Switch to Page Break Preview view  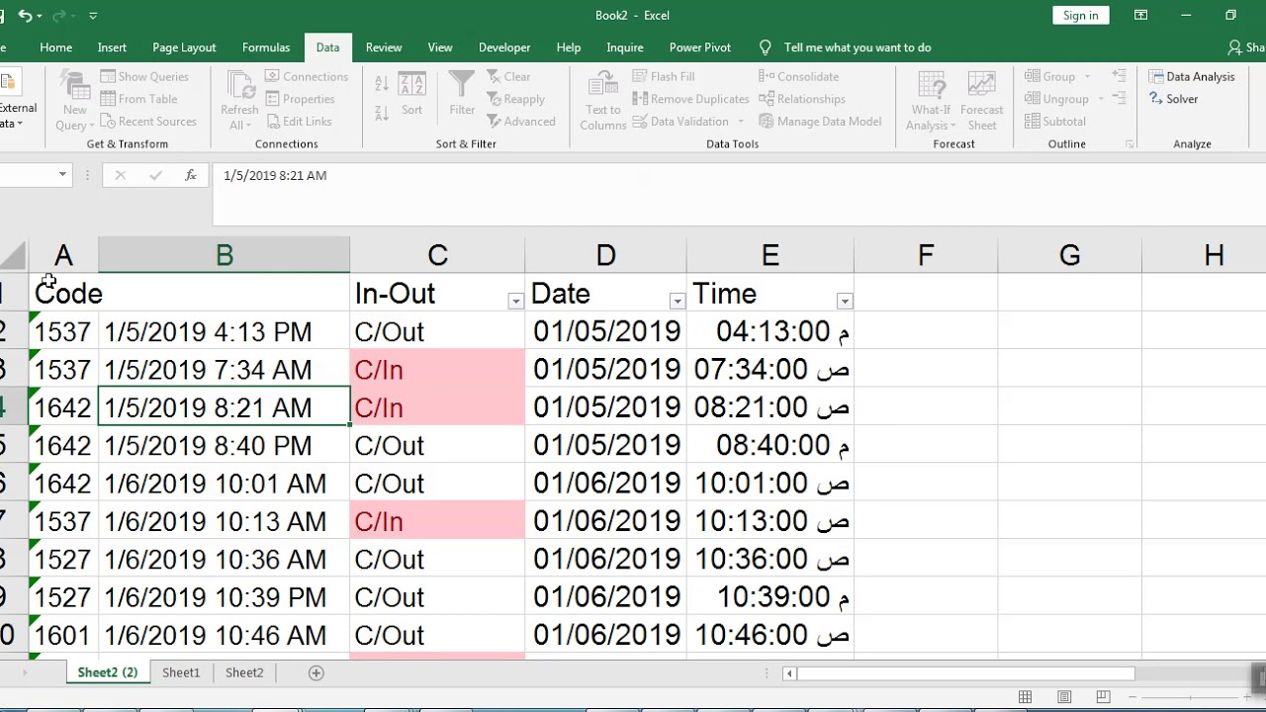coord(1103,697)
